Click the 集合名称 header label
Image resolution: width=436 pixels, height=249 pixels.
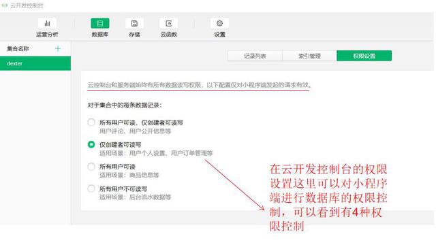click(18, 49)
